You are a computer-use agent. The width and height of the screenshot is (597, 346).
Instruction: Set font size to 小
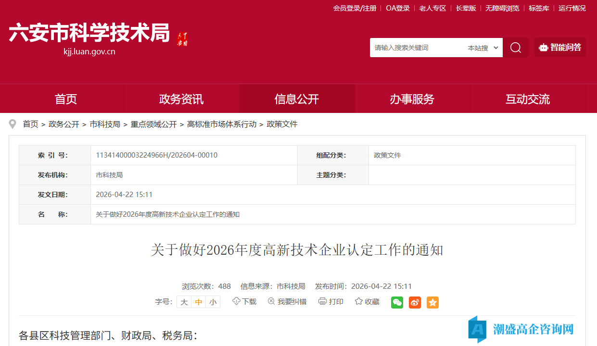pos(213,302)
